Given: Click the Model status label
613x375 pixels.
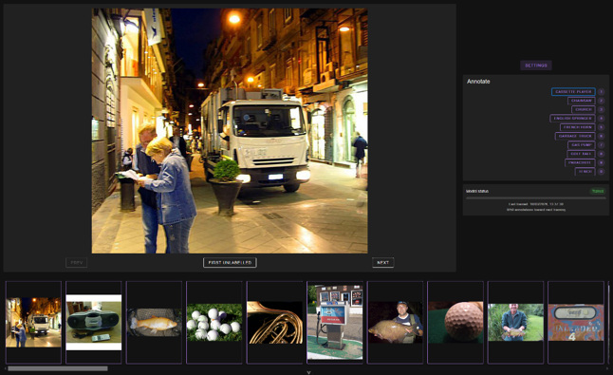Looking at the screenshot, I should point(477,191).
